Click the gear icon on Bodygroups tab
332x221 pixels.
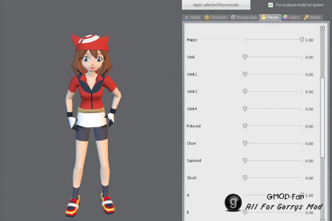pos(233,17)
